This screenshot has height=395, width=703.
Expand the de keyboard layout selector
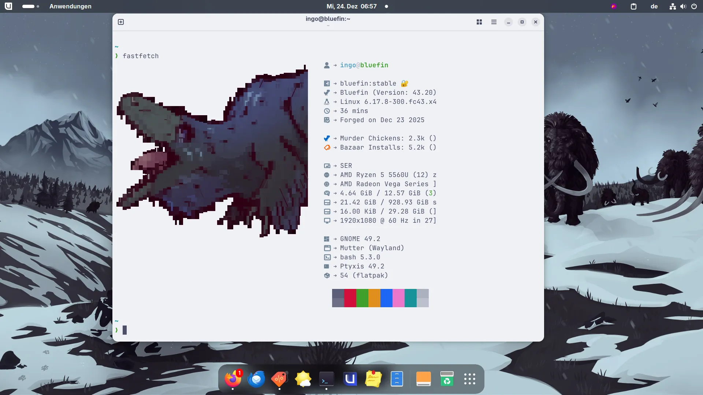click(x=654, y=6)
